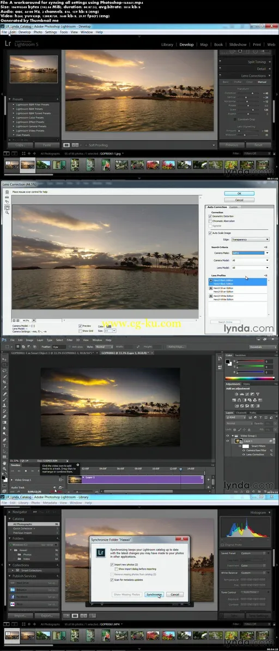Screen dimensions: 279x651
Task: Select Crop tool in Photoshop toolbar
Action: [5, 382]
